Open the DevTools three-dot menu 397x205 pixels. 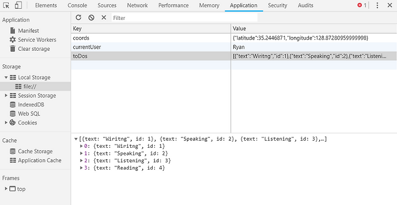[377, 6]
